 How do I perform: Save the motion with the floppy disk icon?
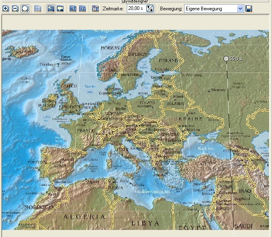249,9
